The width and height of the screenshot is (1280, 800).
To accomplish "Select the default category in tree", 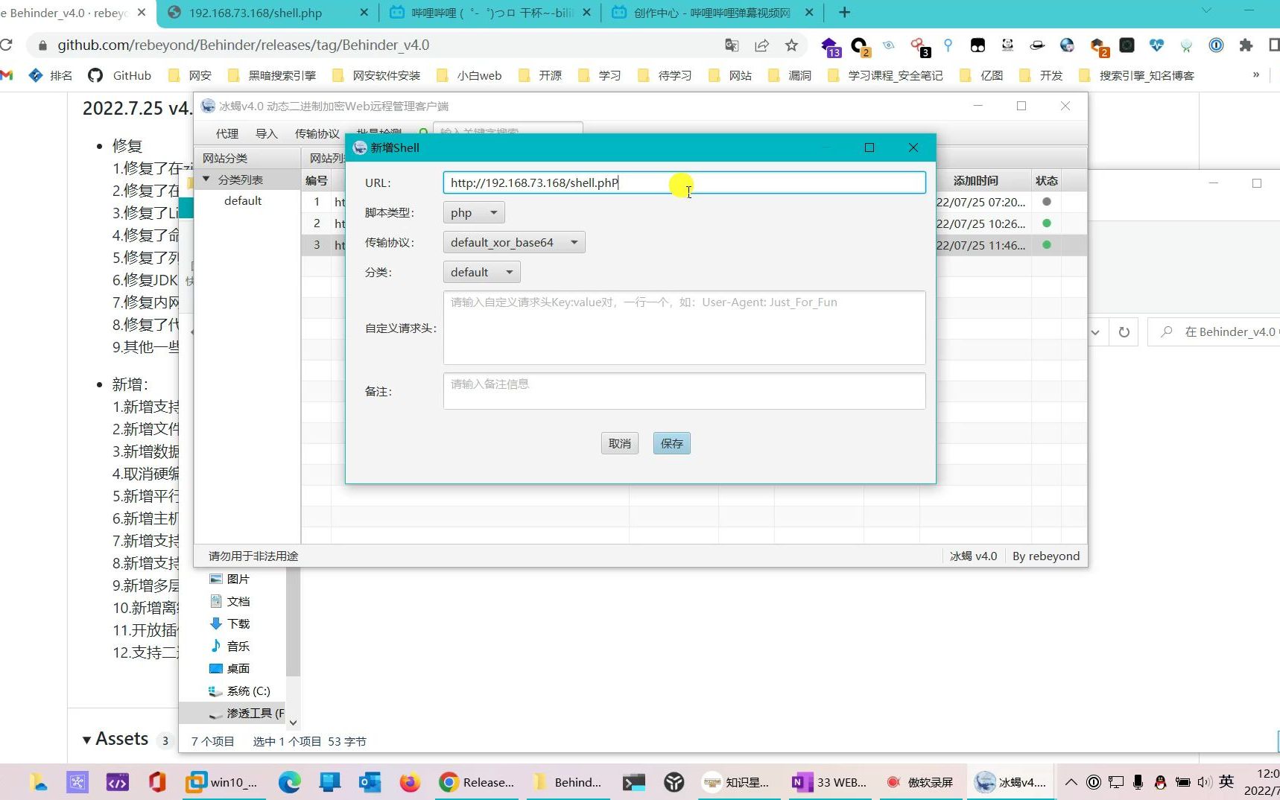I will (x=243, y=200).
